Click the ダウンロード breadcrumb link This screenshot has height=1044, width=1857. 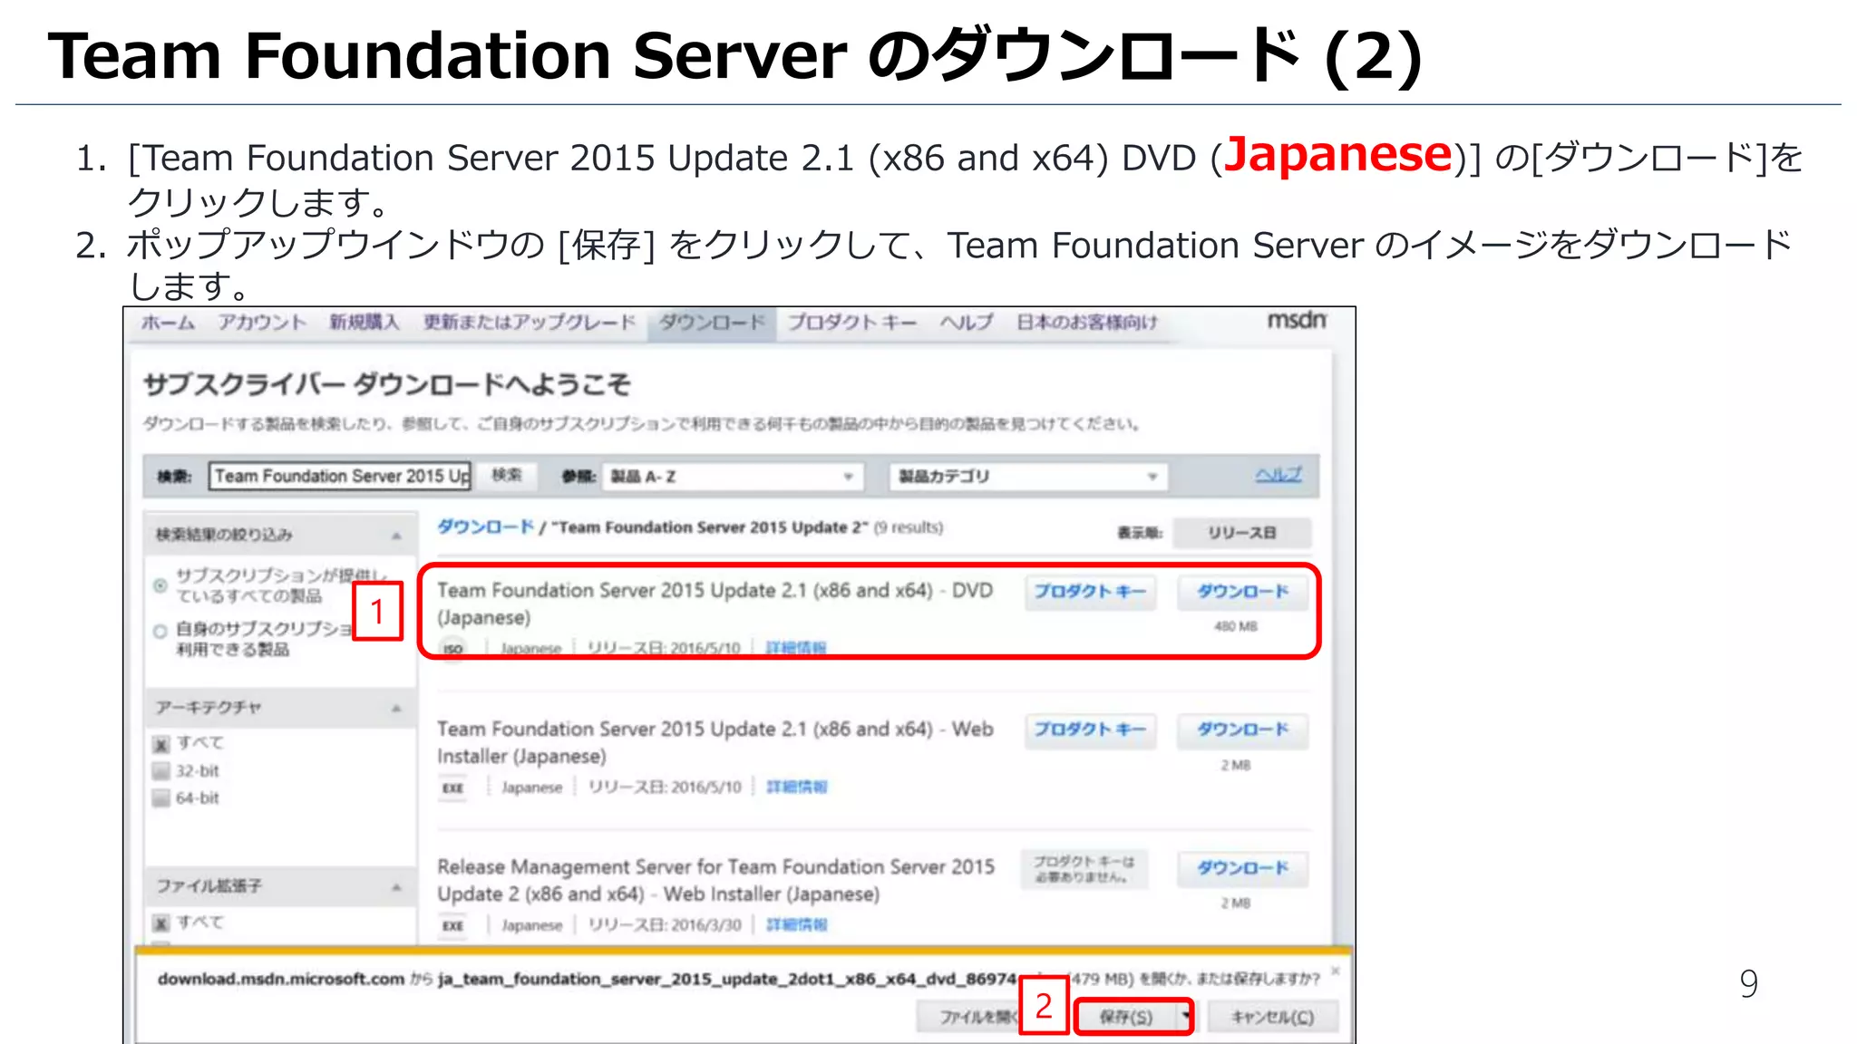[x=486, y=527]
